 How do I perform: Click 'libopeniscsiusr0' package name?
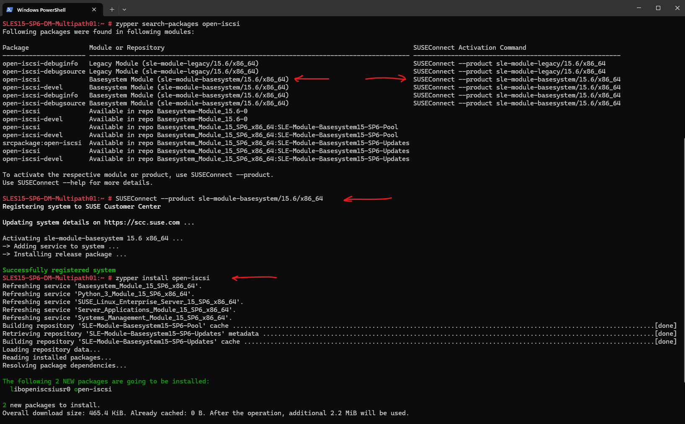(40, 389)
